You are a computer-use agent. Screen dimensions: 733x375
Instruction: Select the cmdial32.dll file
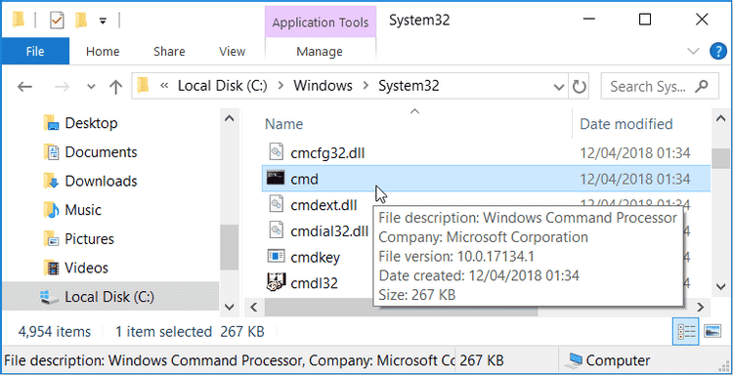(x=329, y=231)
